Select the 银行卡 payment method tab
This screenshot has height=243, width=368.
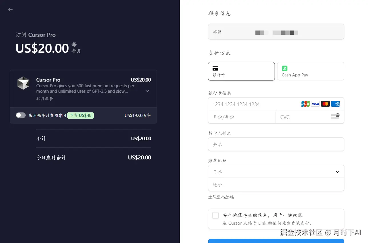tap(241, 71)
